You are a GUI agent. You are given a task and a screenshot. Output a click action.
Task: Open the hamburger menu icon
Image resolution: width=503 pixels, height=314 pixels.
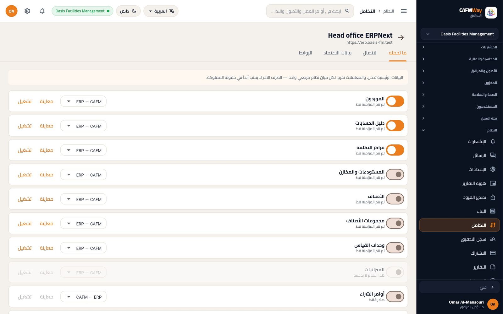point(404,11)
